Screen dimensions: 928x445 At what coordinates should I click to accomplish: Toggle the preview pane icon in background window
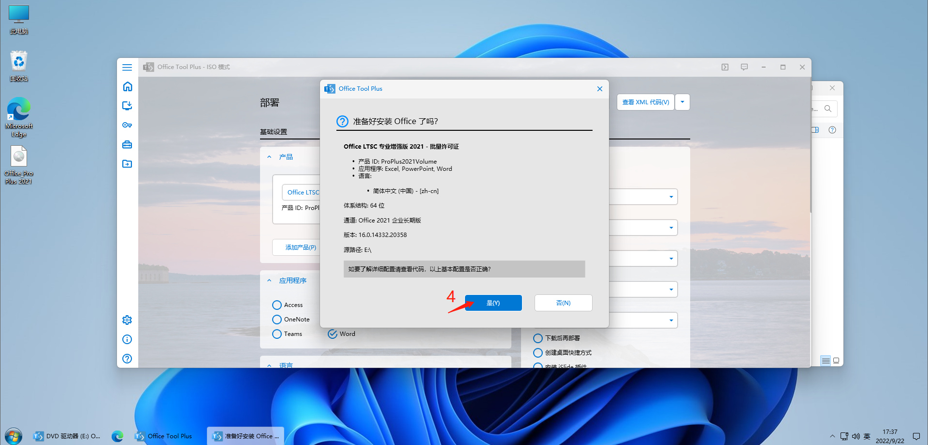point(815,130)
